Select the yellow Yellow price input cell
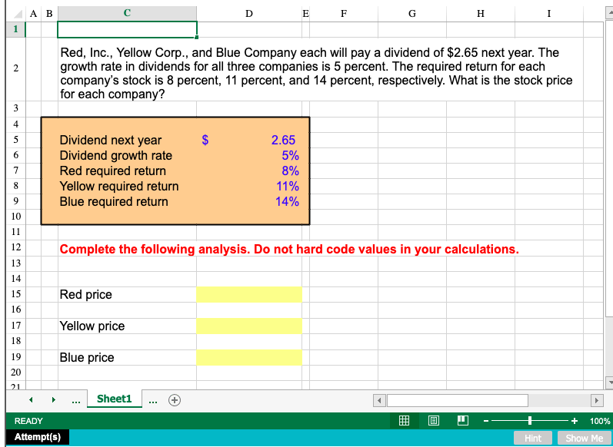613x447 pixels. pos(249,326)
